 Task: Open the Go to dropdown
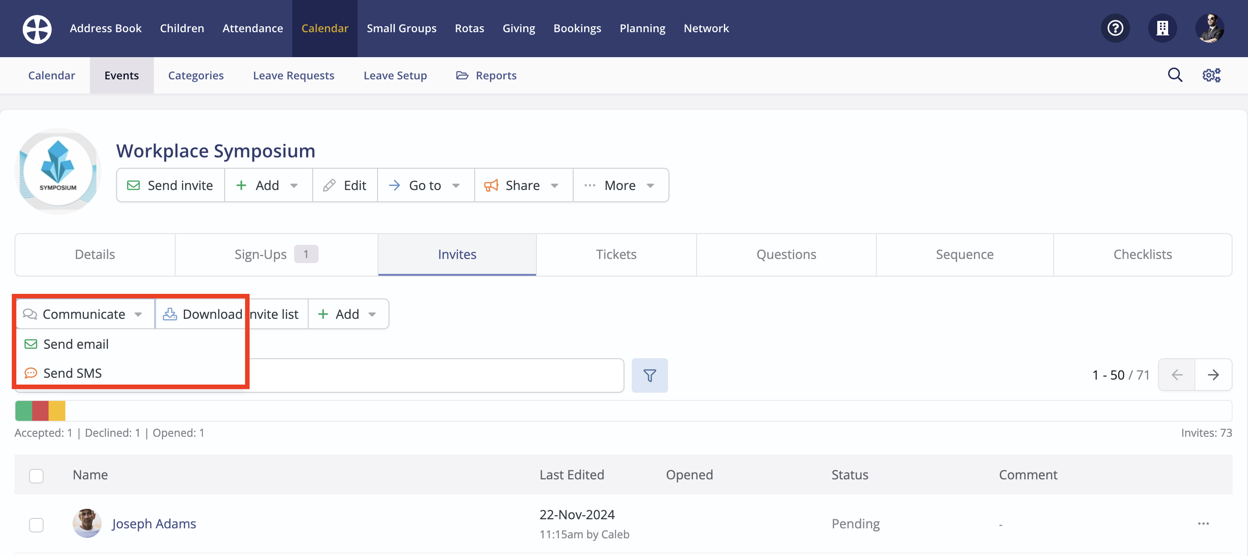(425, 185)
